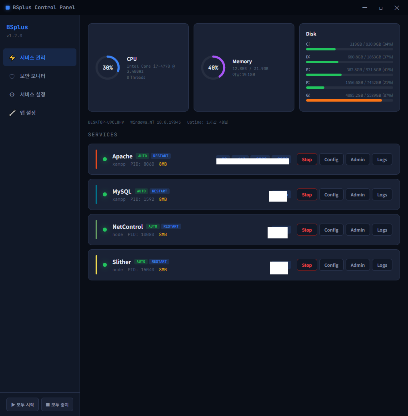Viewport: 408px width, 416px height.
Task: Click the shield icon for 보안 모니터
Action: (12, 76)
